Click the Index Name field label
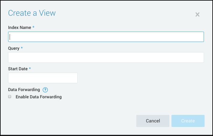 click(x=20, y=27)
